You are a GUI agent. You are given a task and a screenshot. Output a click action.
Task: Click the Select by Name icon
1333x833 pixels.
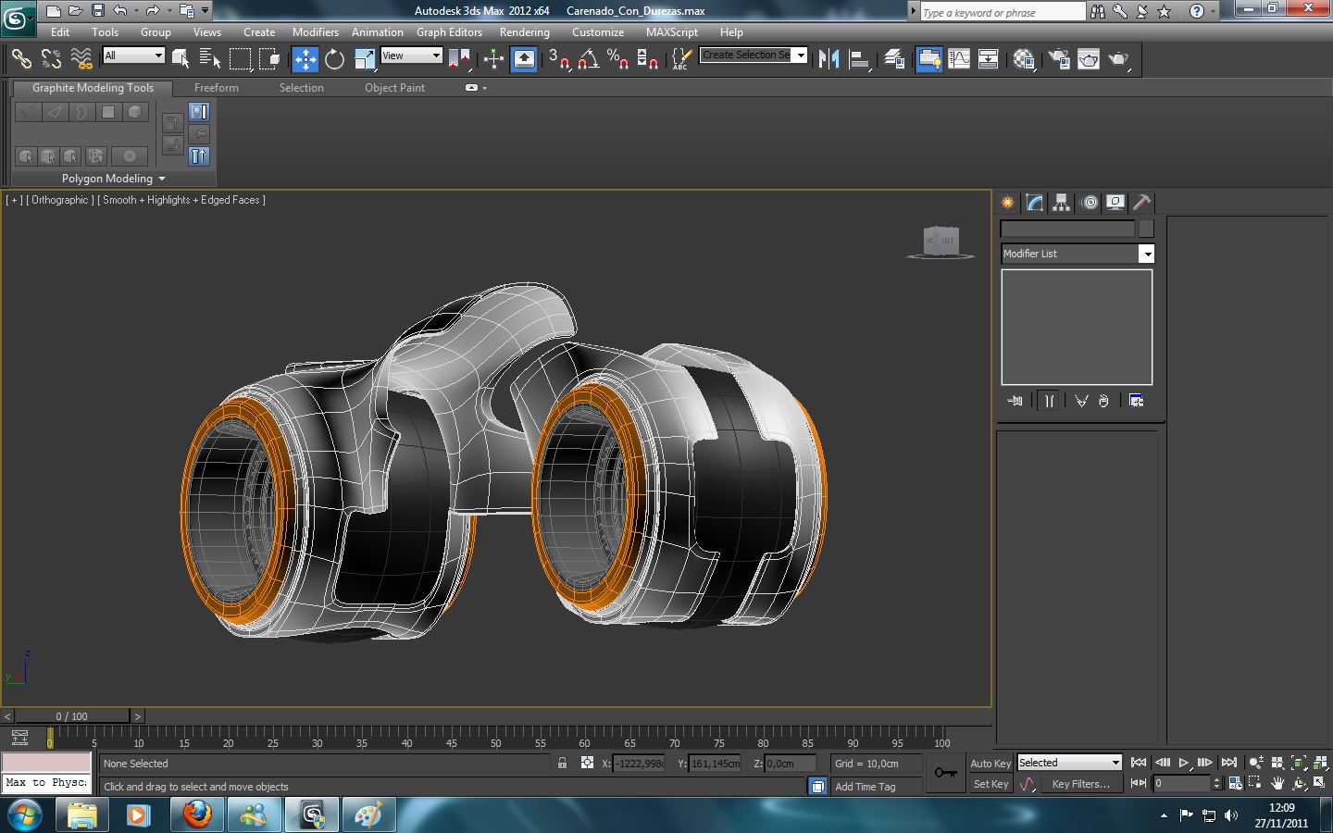[210, 59]
